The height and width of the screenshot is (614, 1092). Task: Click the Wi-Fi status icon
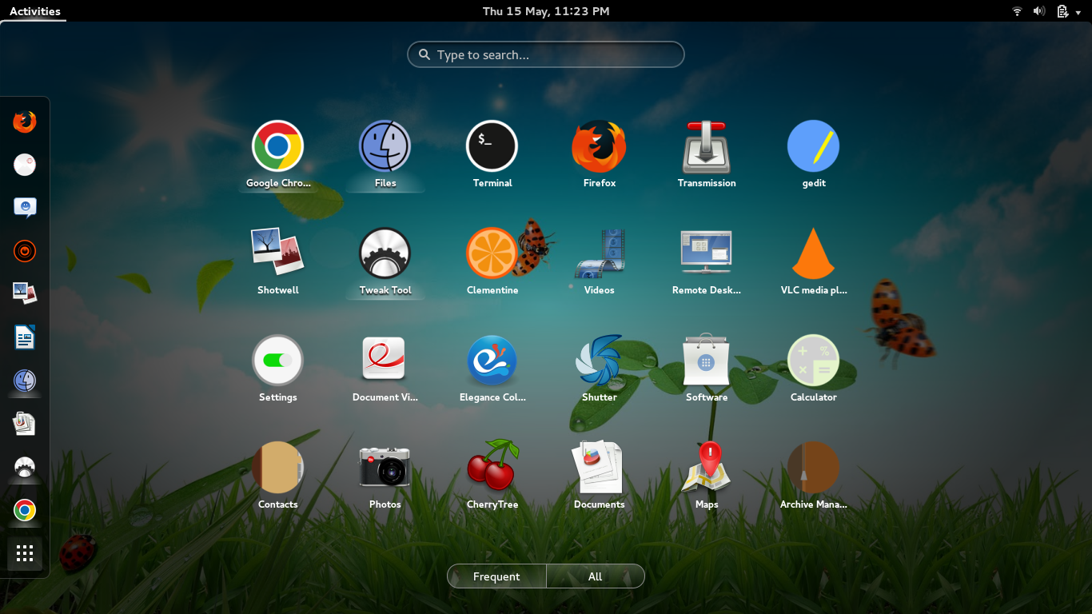(x=1017, y=11)
